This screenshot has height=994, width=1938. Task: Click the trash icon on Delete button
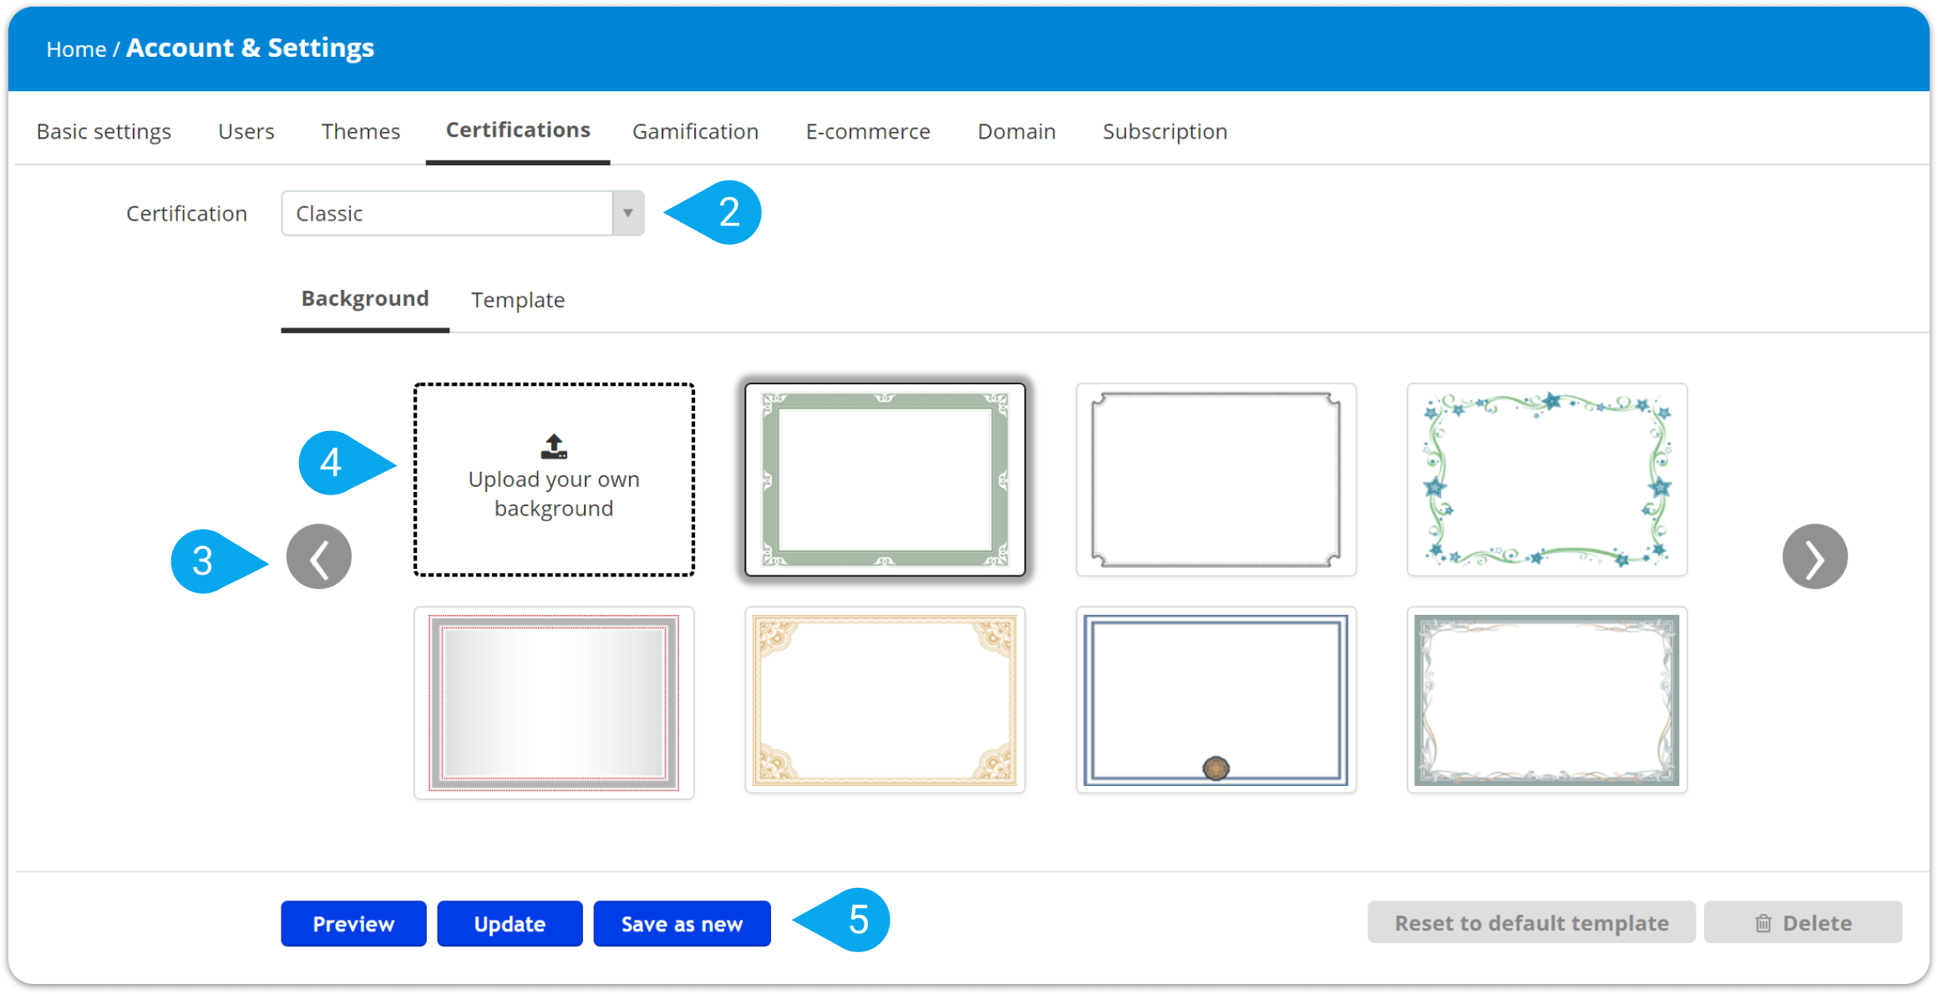(x=1763, y=923)
